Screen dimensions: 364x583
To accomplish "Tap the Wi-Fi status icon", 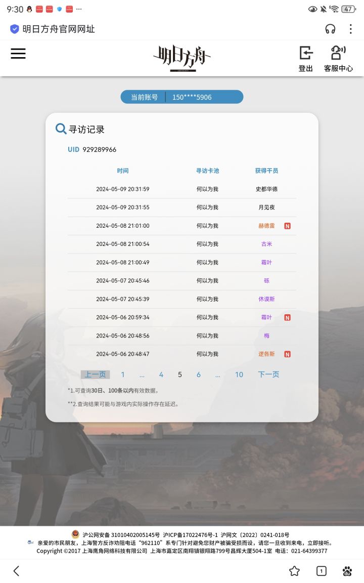I will click(x=334, y=9).
